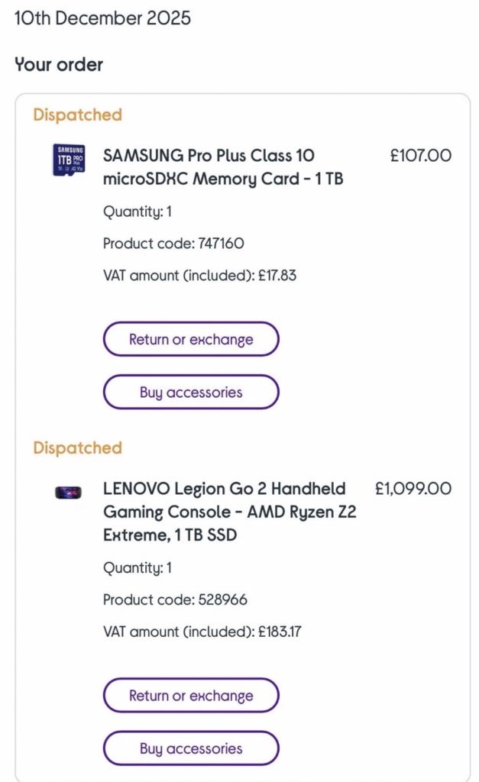Image resolution: width=479 pixels, height=782 pixels.
Task: Click the Samsung 1TB memory card image
Action: (x=69, y=160)
